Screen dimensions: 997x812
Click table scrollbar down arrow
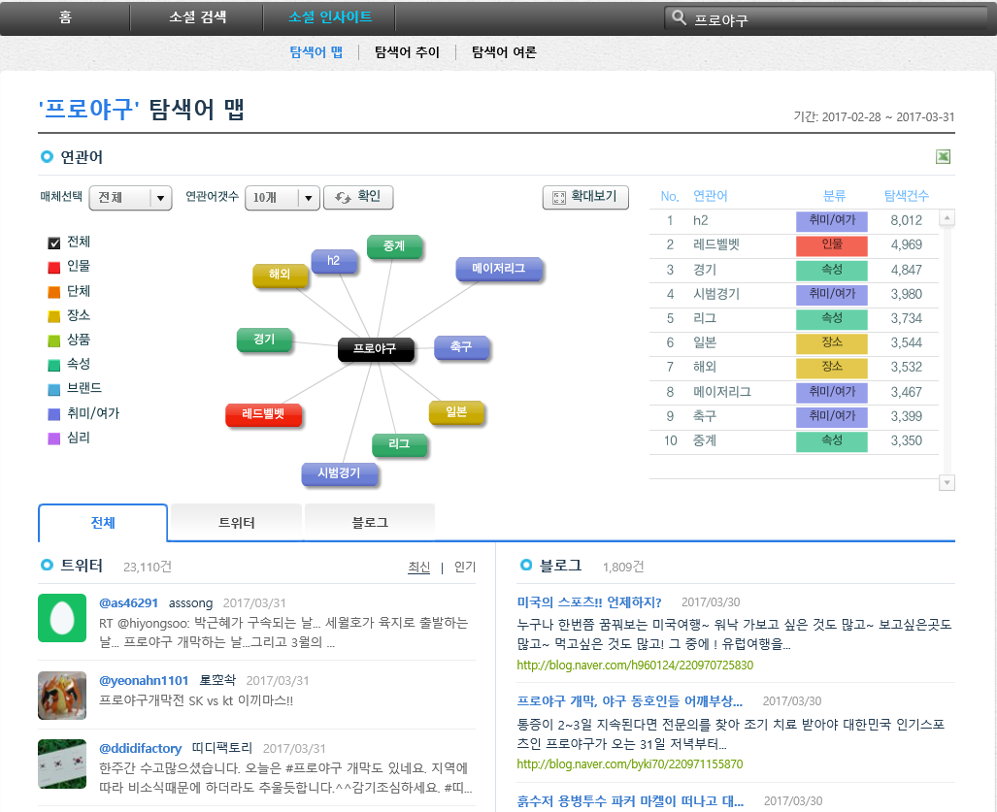tap(947, 483)
